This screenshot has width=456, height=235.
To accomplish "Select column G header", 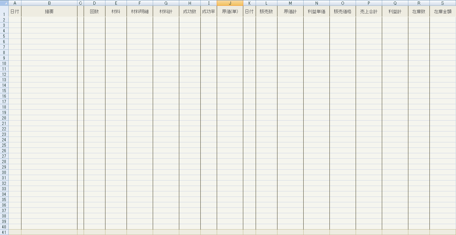I will tap(166, 3).
